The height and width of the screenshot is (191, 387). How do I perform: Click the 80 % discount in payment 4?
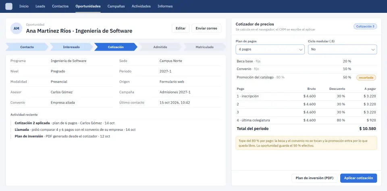pyautogui.click(x=341, y=120)
